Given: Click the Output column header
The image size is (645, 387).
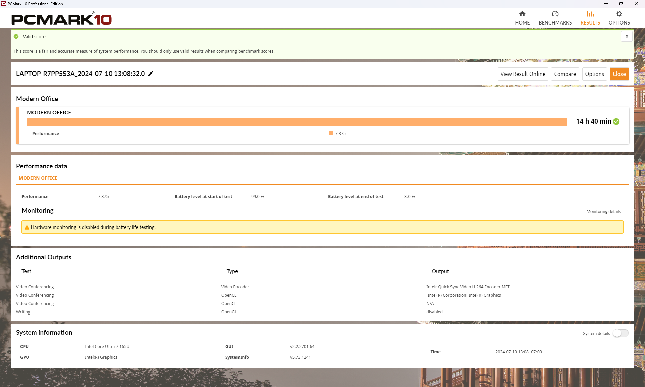Looking at the screenshot, I should [x=440, y=271].
